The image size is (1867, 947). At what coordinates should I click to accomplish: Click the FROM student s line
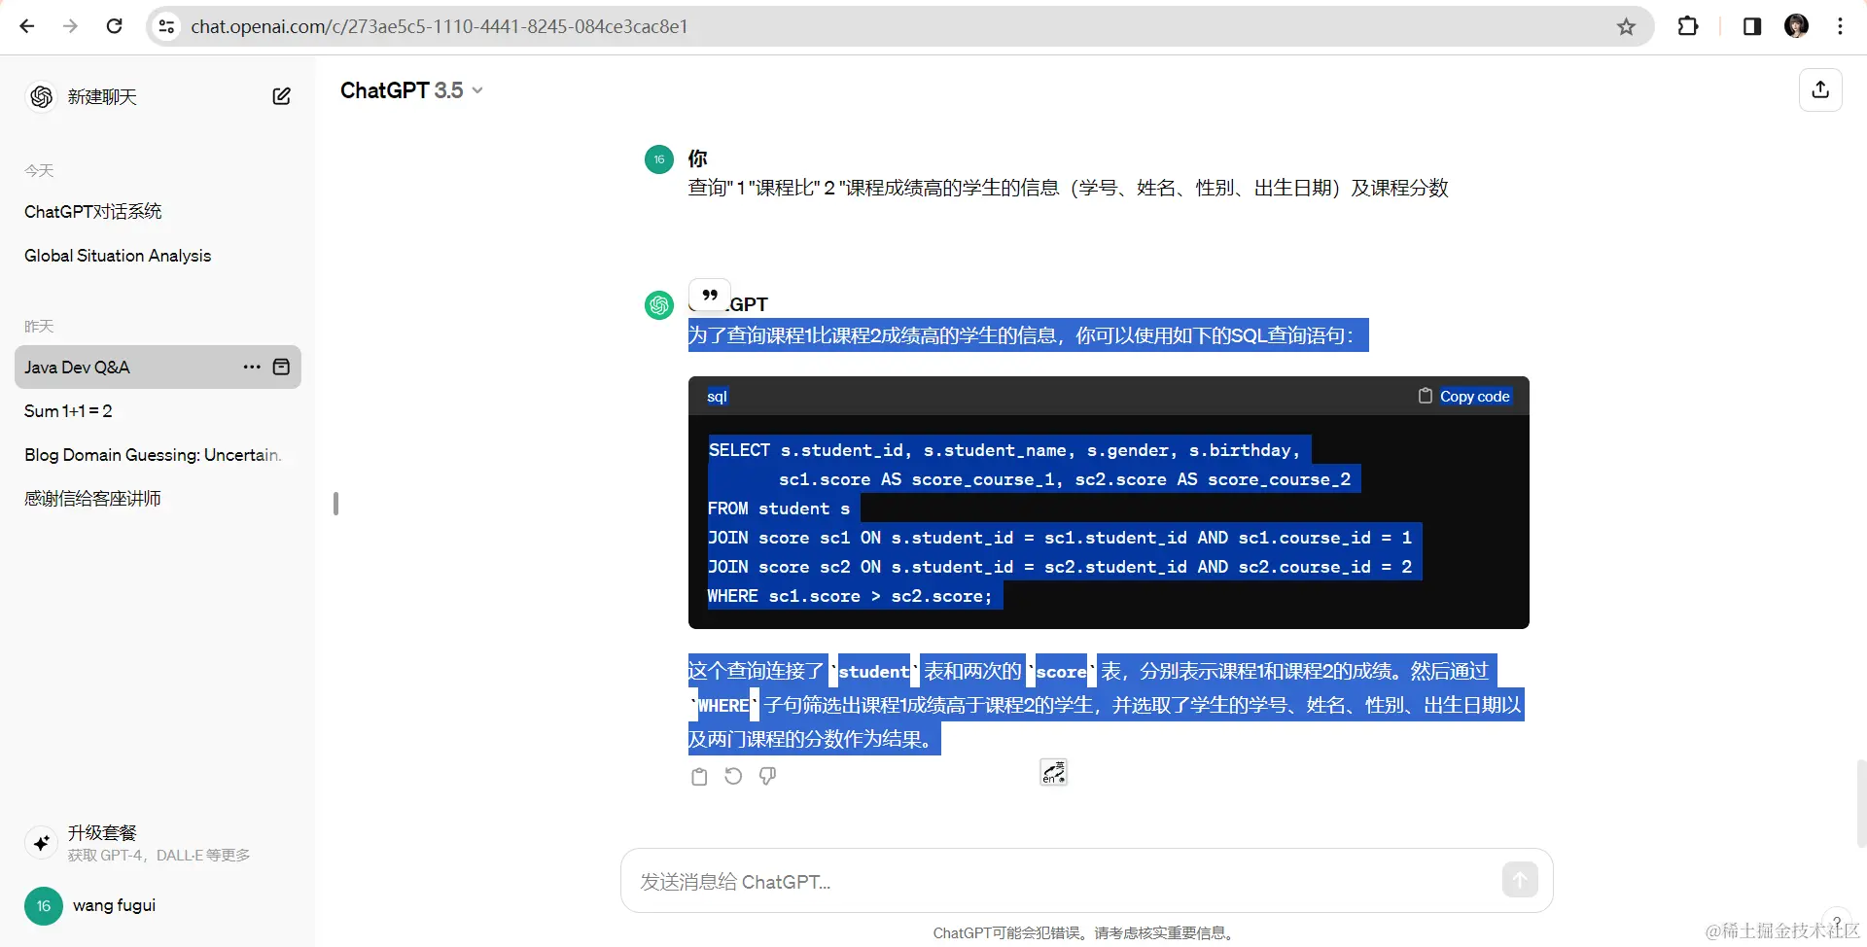(779, 509)
